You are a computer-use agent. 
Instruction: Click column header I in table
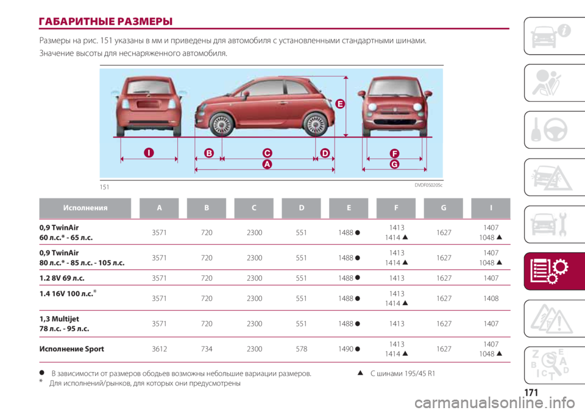coord(491,208)
